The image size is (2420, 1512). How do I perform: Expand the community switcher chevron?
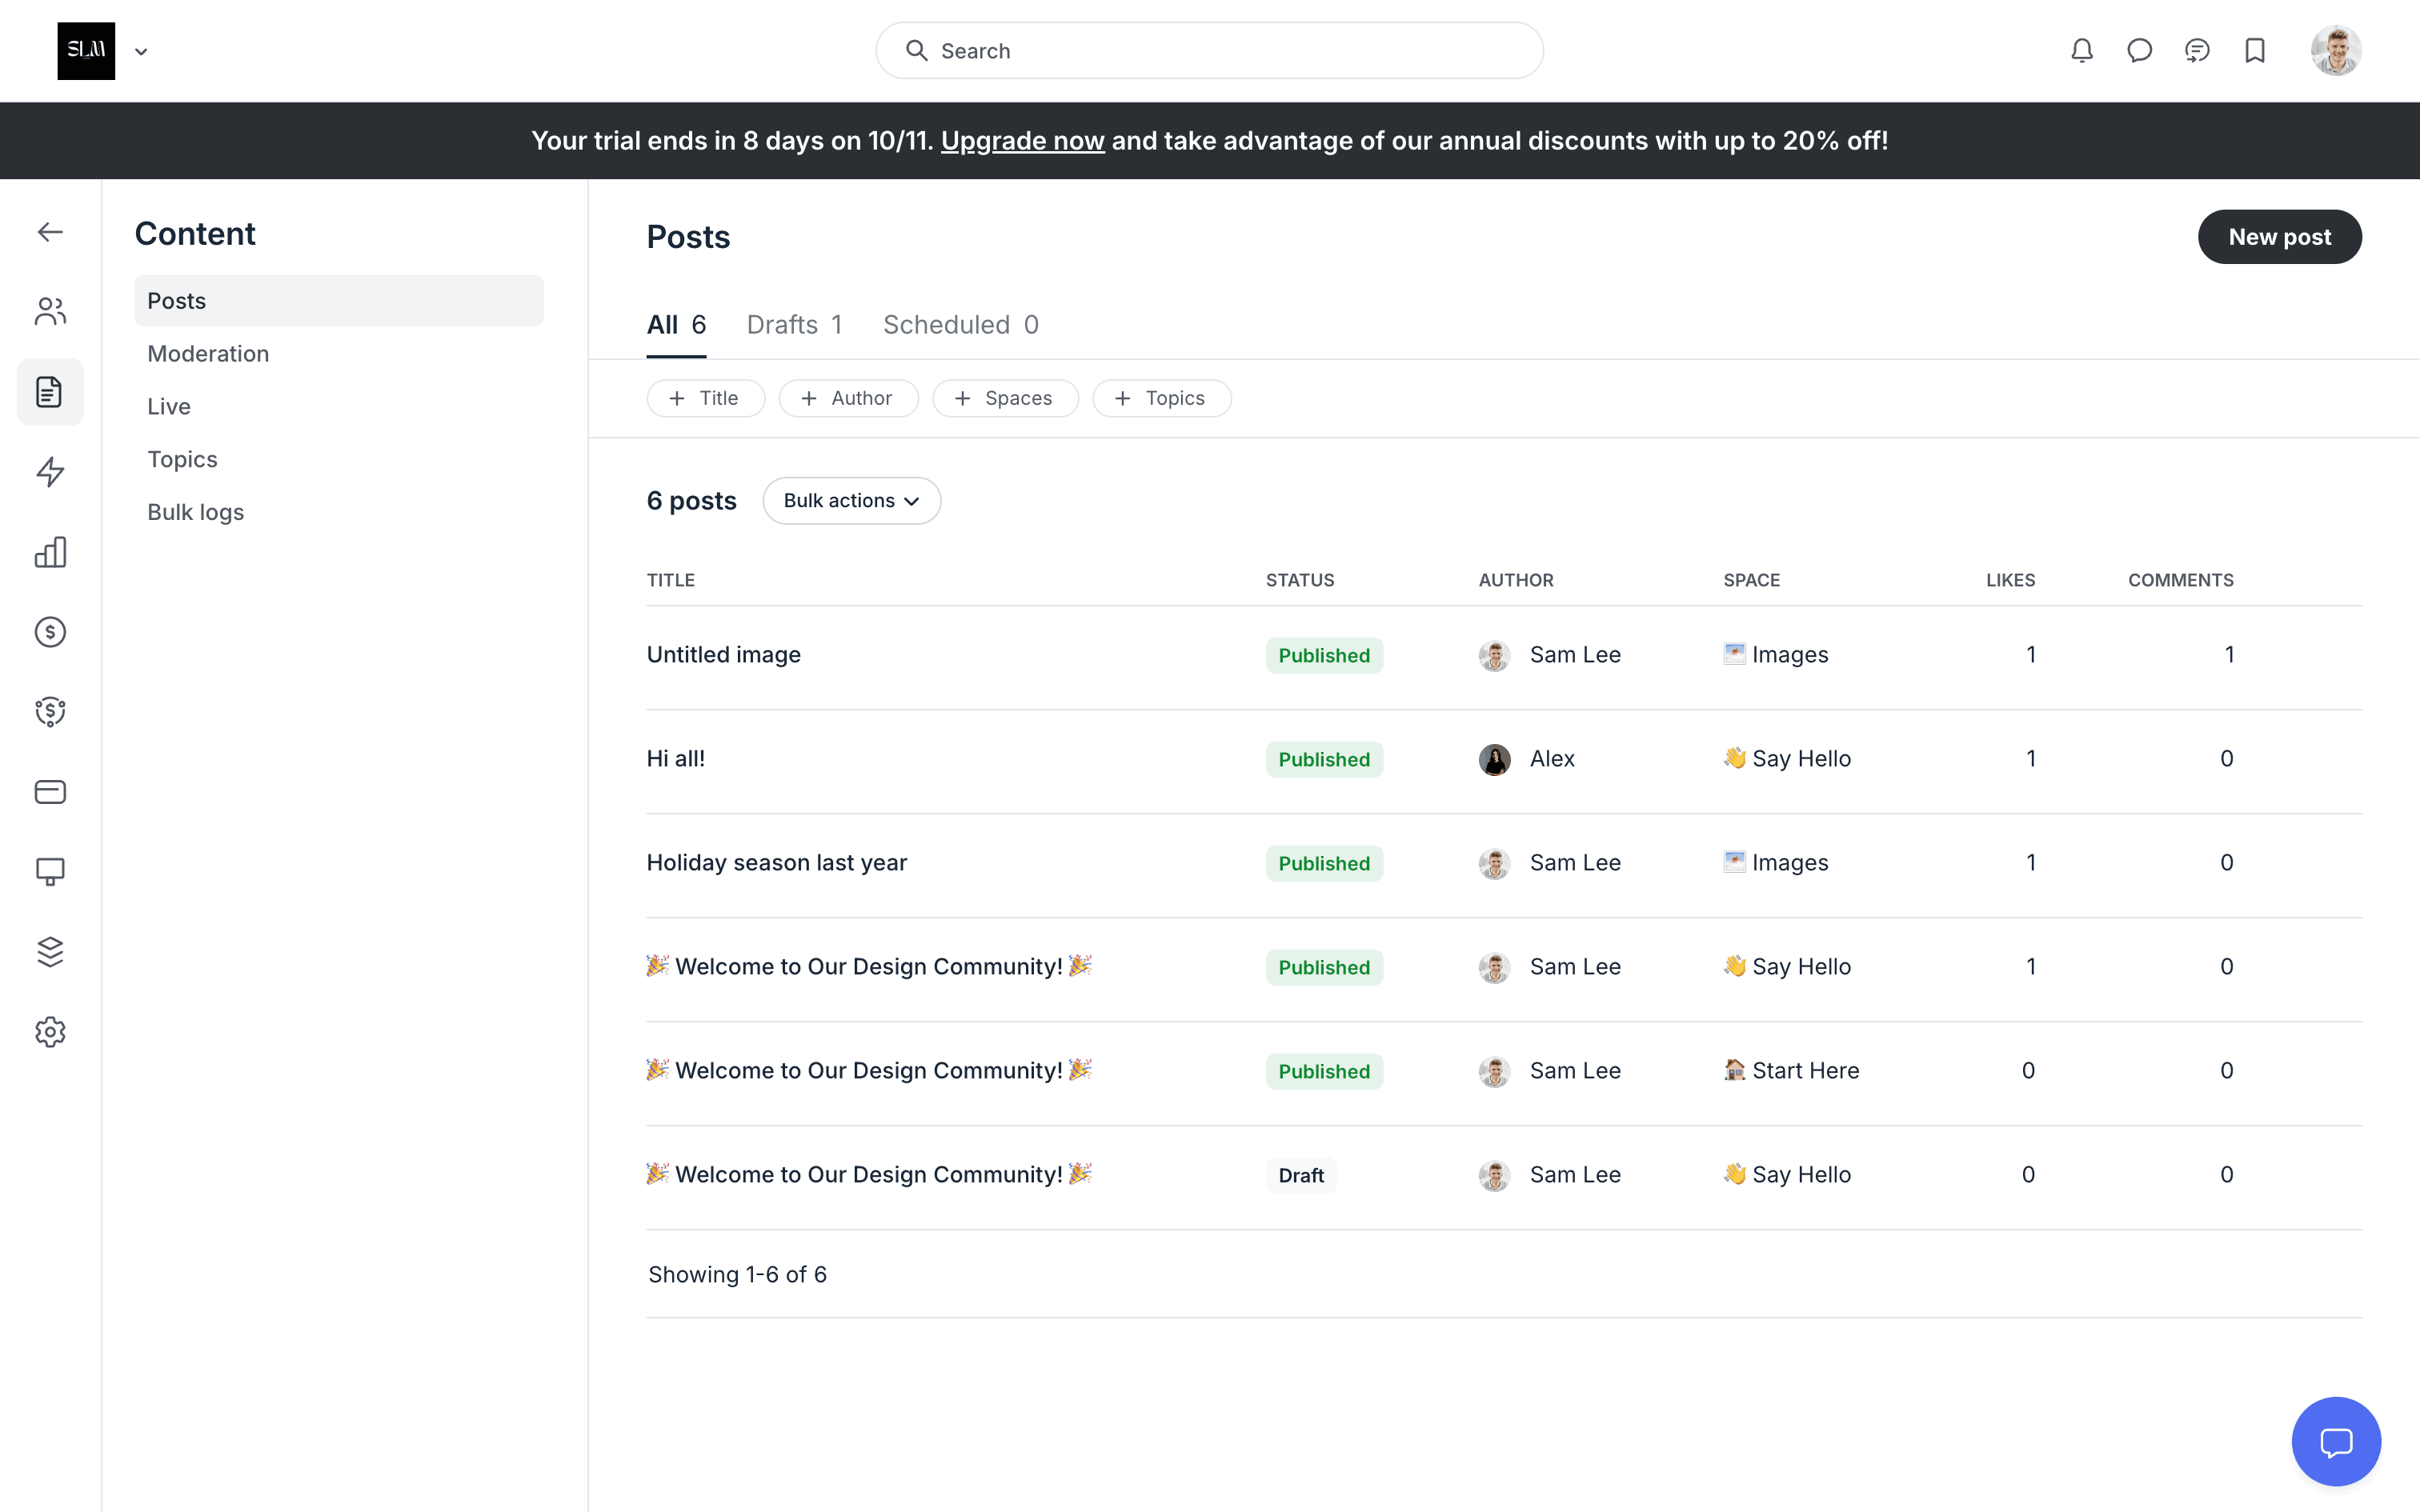coord(141,52)
